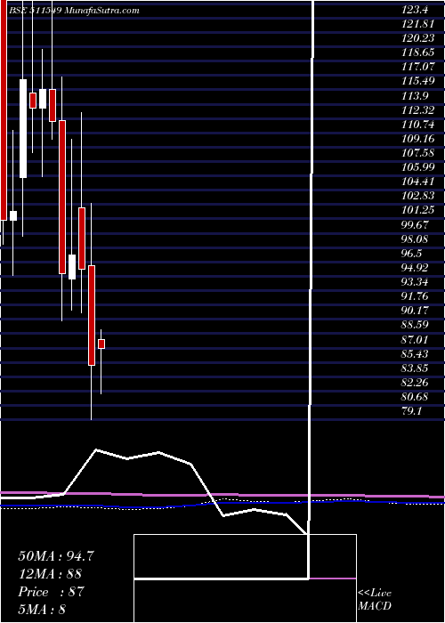This screenshot has width=445, height=623.
Task: Click the 12MA : 88 readout
Action: 50,574
